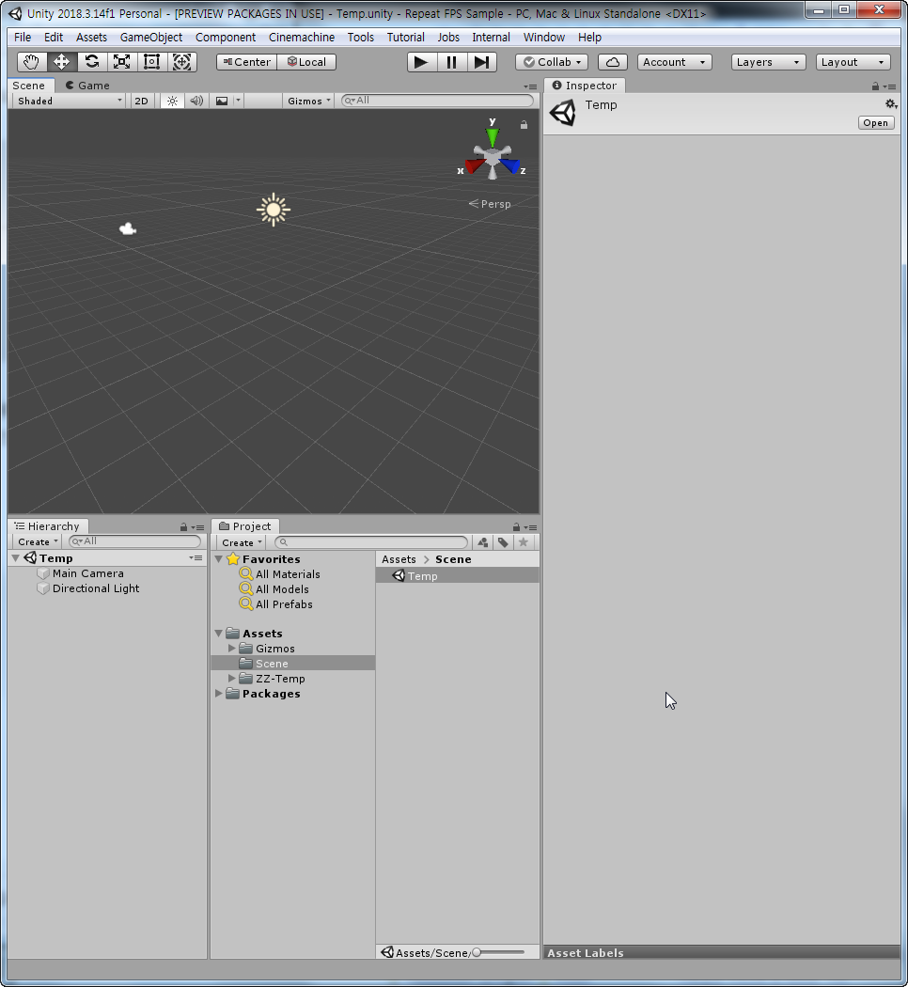Expand the Packages folder
This screenshot has height=987, width=908.
(218, 693)
